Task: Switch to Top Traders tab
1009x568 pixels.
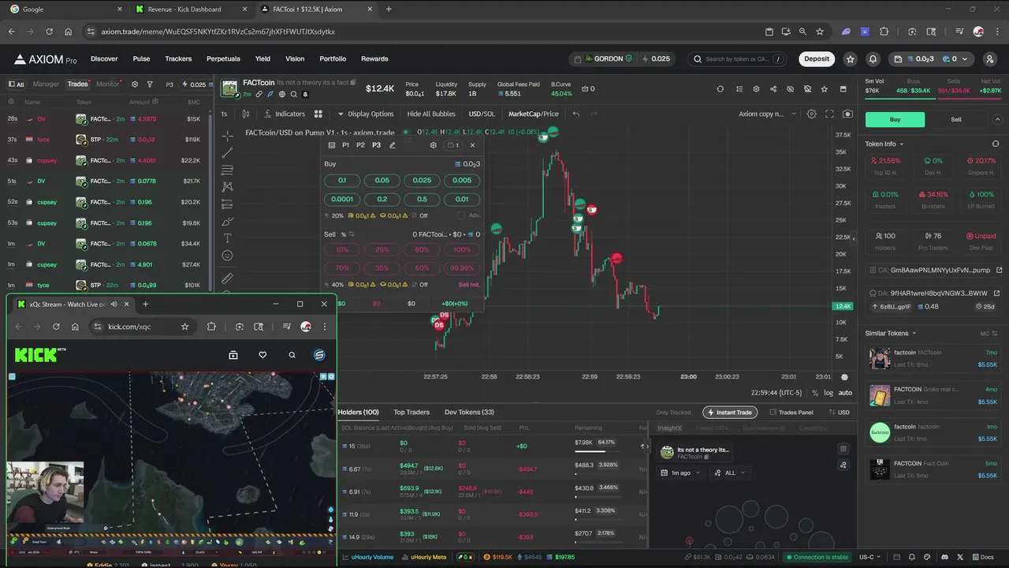Action: tap(411, 412)
